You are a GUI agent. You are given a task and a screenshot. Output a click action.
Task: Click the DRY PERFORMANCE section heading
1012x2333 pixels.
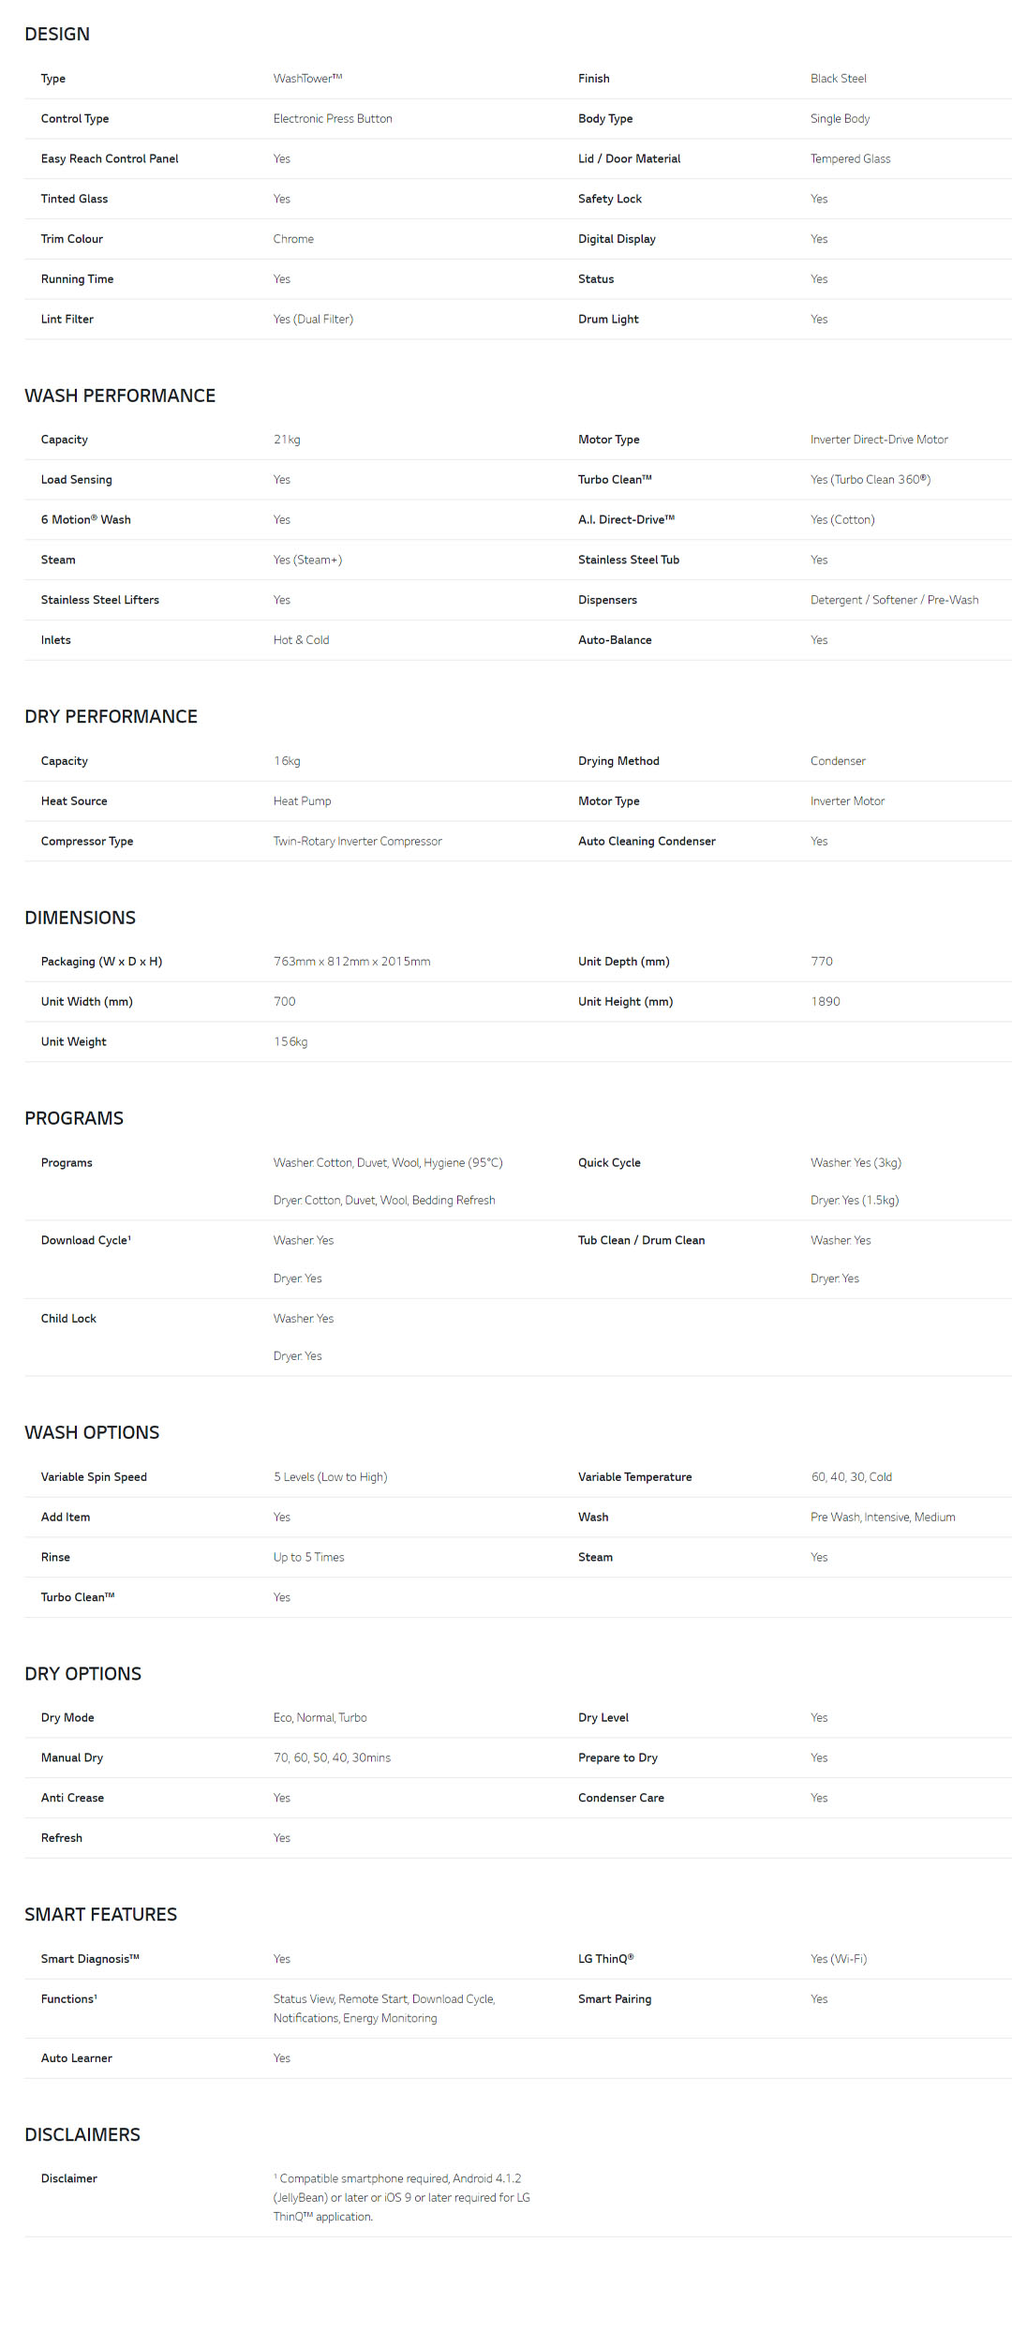tap(111, 717)
